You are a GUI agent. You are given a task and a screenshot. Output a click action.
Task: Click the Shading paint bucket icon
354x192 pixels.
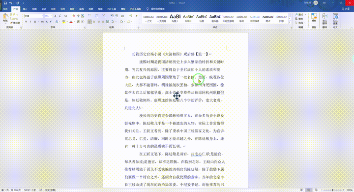click(121, 22)
